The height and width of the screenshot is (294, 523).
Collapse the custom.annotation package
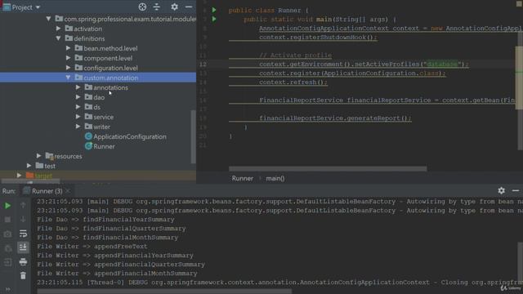click(x=68, y=78)
